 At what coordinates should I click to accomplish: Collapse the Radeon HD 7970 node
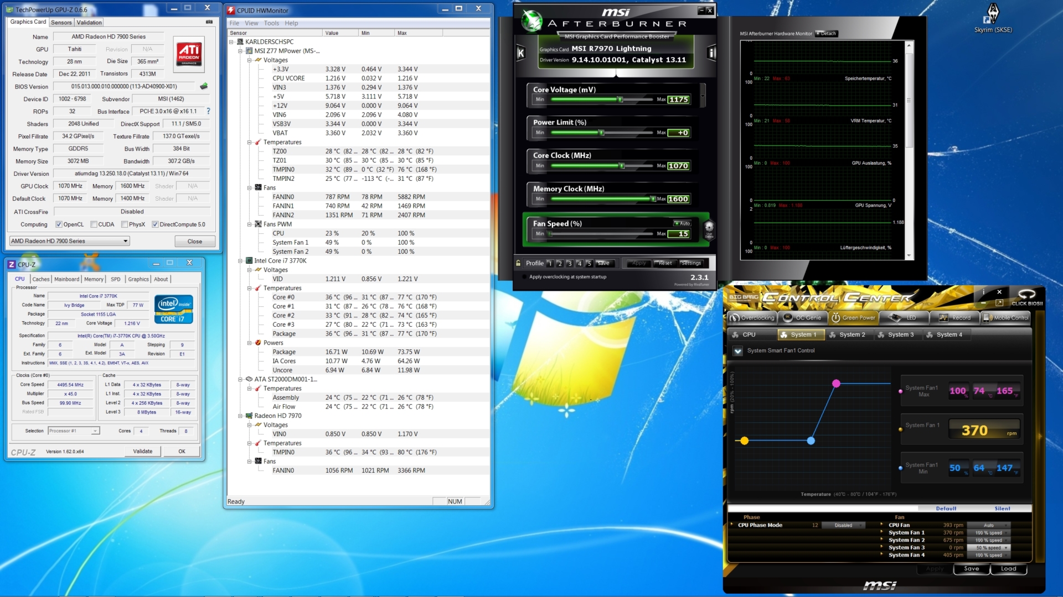coord(241,416)
